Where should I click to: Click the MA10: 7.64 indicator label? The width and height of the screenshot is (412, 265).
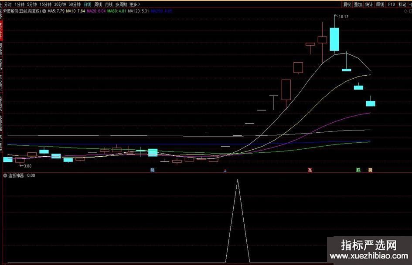click(x=75, y=11)
